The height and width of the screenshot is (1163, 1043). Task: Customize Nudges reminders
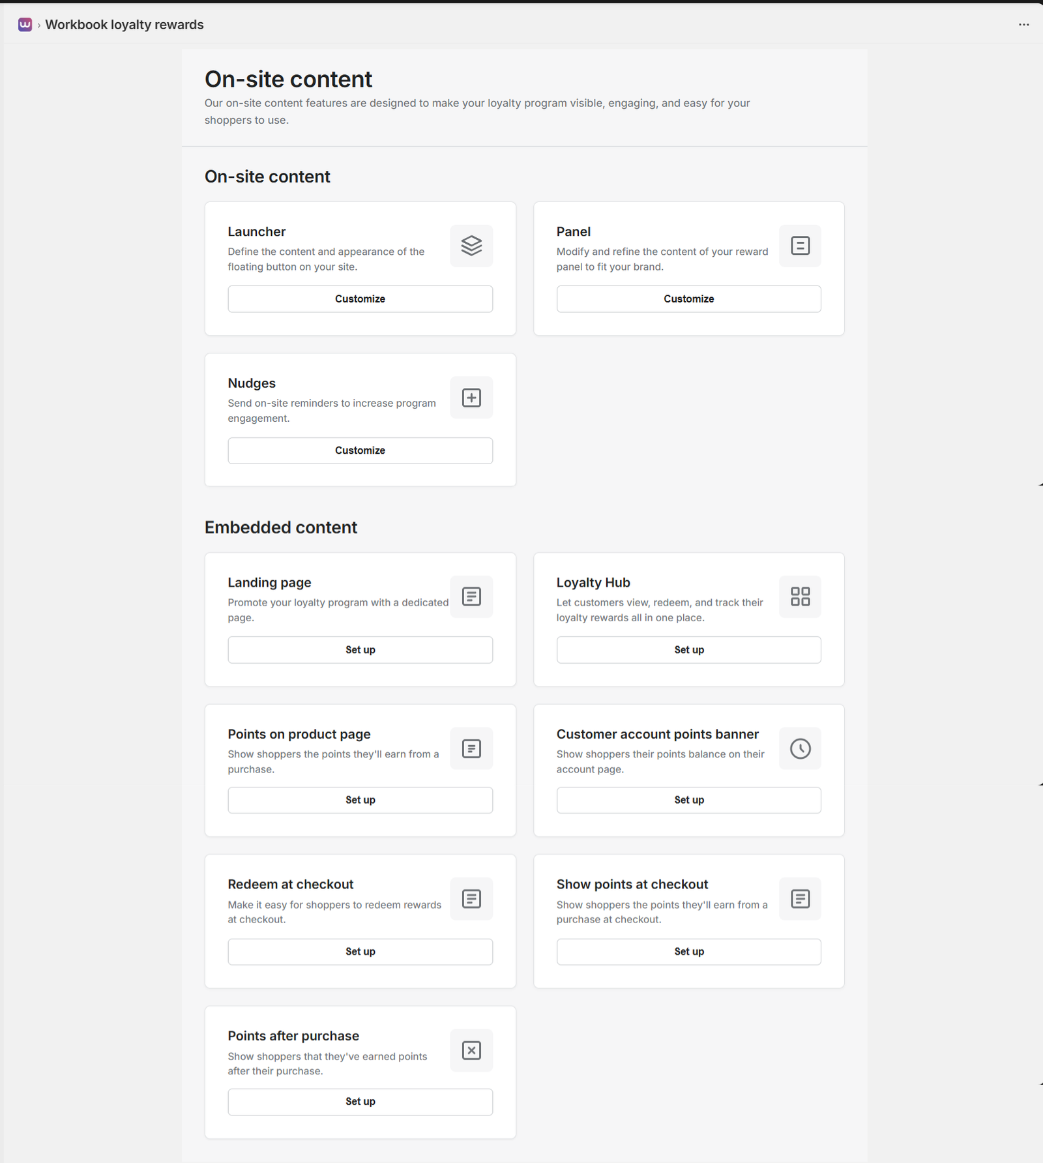coord(360,450)
